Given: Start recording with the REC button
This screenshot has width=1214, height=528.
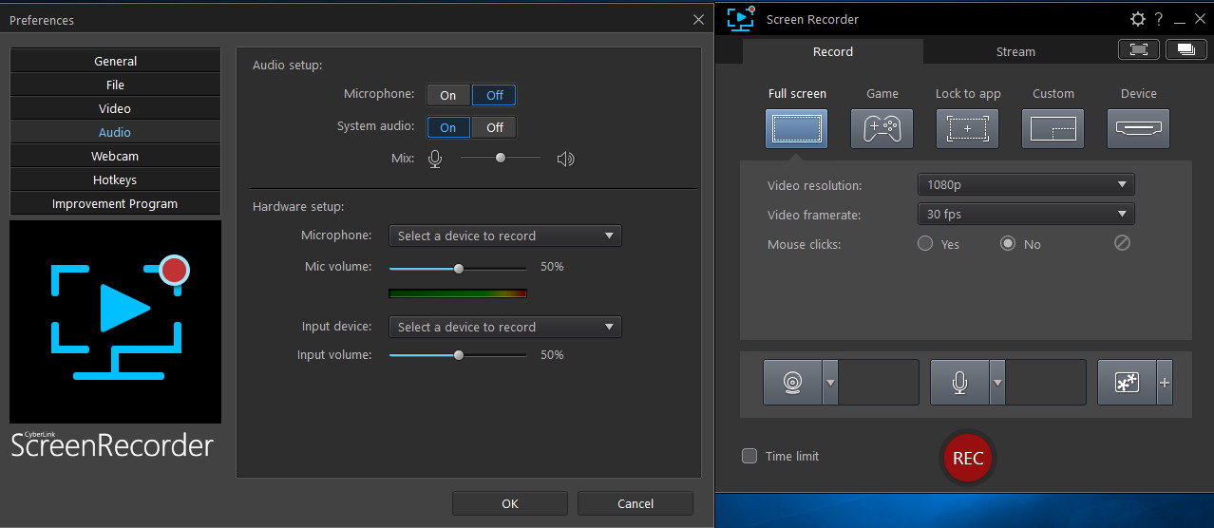Looking at the screenshot, I should pyautogui.click(x=967, y=459).
